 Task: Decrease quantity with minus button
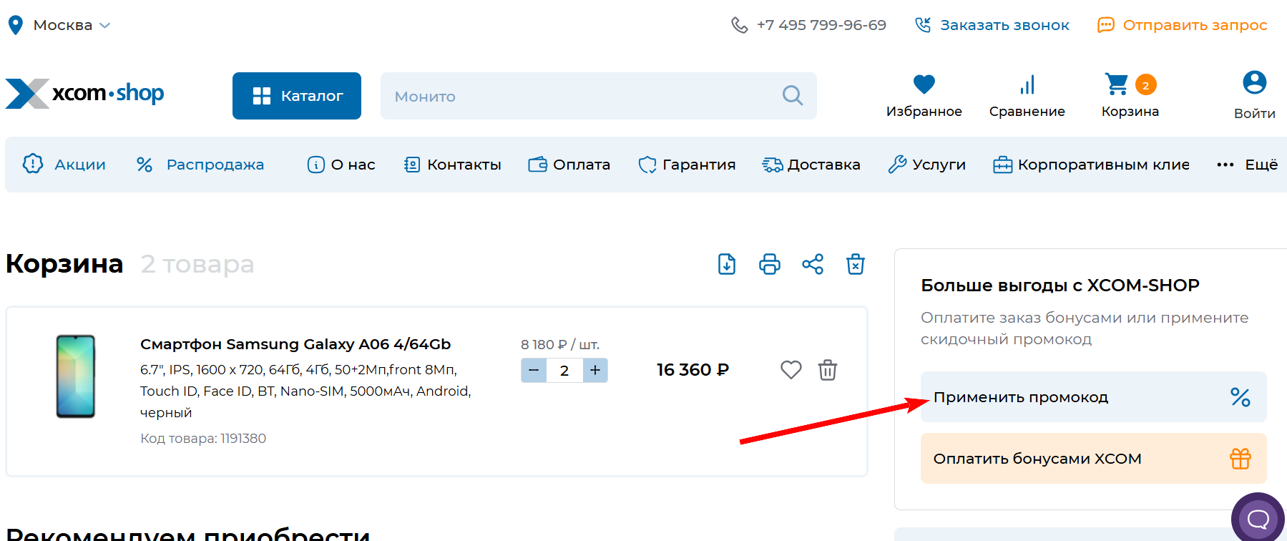tap(534, 370)
